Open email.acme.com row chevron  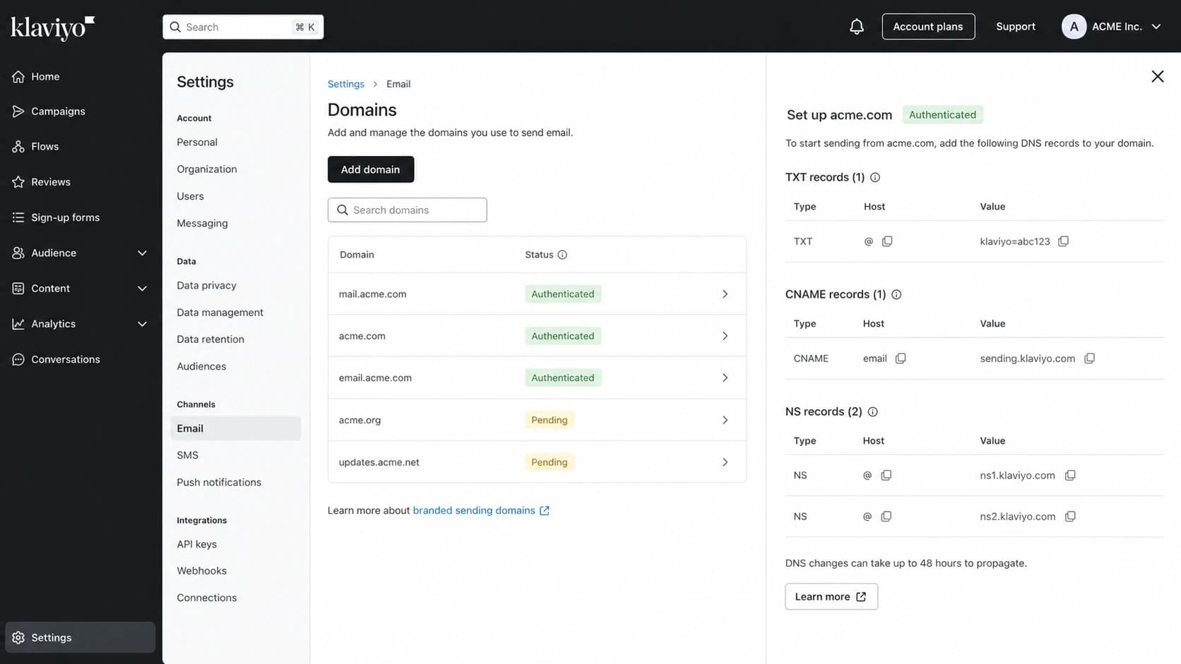point(725,378)
